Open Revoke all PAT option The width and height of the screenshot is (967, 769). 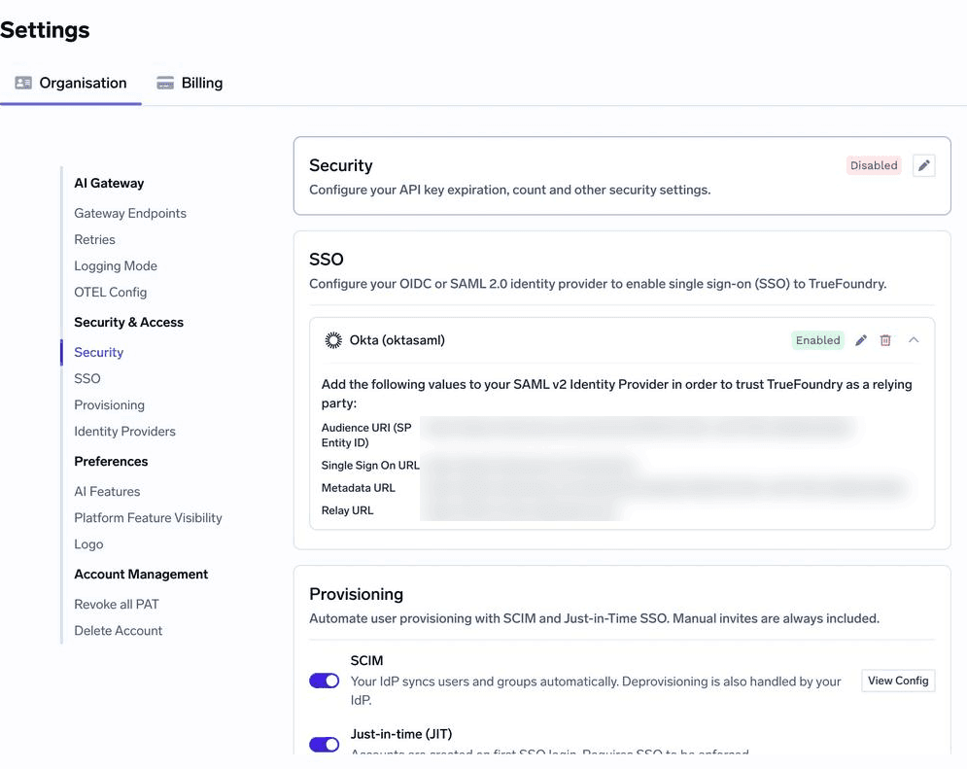116,605
